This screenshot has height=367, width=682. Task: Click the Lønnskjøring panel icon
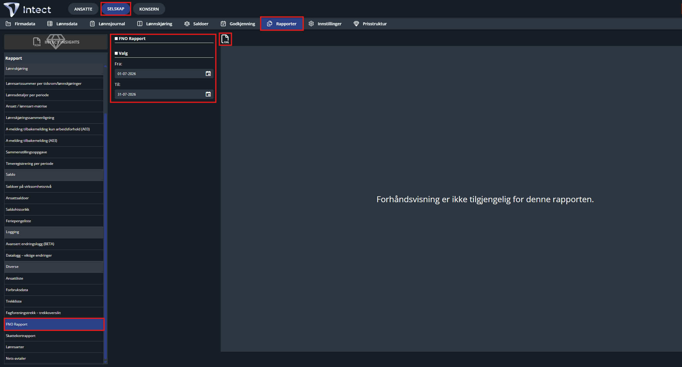140,24
